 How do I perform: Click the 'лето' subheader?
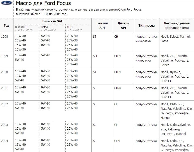pos(70,27)
